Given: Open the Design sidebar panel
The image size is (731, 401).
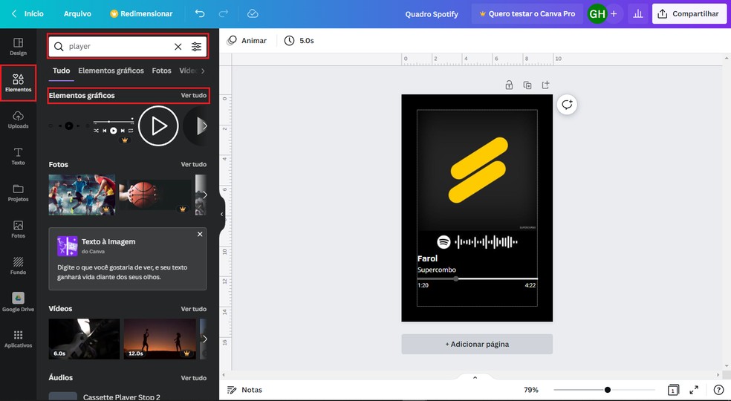Looking at the screenshot, I should coord(18,47).
